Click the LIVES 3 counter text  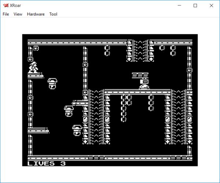[47, 163]
